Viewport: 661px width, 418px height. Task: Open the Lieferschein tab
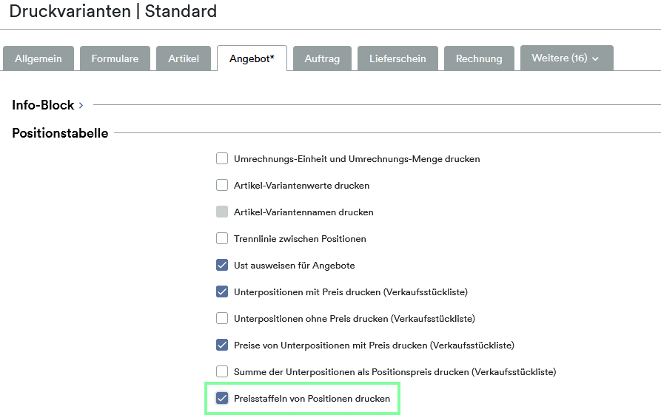pyautogui.click(x=397, y=58)
